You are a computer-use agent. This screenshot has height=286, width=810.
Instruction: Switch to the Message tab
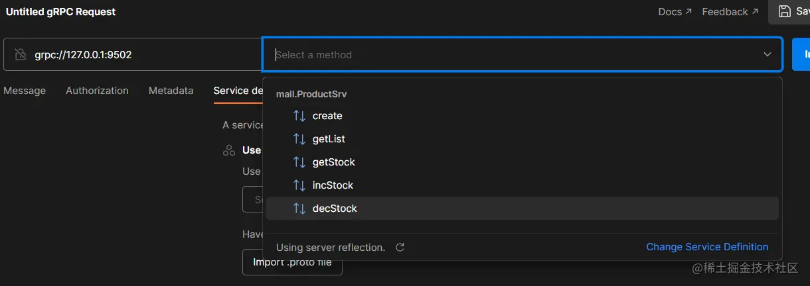click(x=25, y=91)
